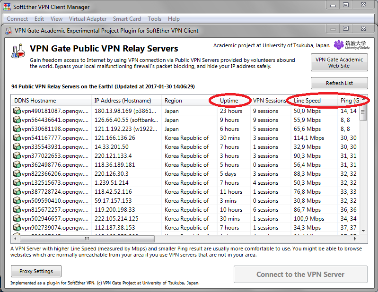
Task: Open the Smart Card menu
Action: [127, 19]
